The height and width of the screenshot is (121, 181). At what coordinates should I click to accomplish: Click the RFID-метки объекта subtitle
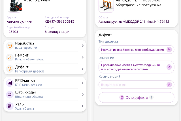click(29, 85)
